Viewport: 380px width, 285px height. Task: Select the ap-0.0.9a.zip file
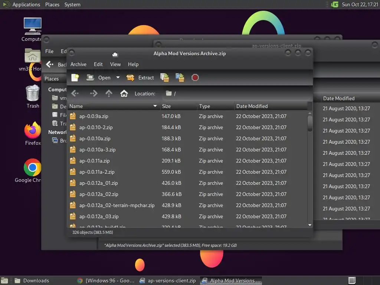[187, 116]
